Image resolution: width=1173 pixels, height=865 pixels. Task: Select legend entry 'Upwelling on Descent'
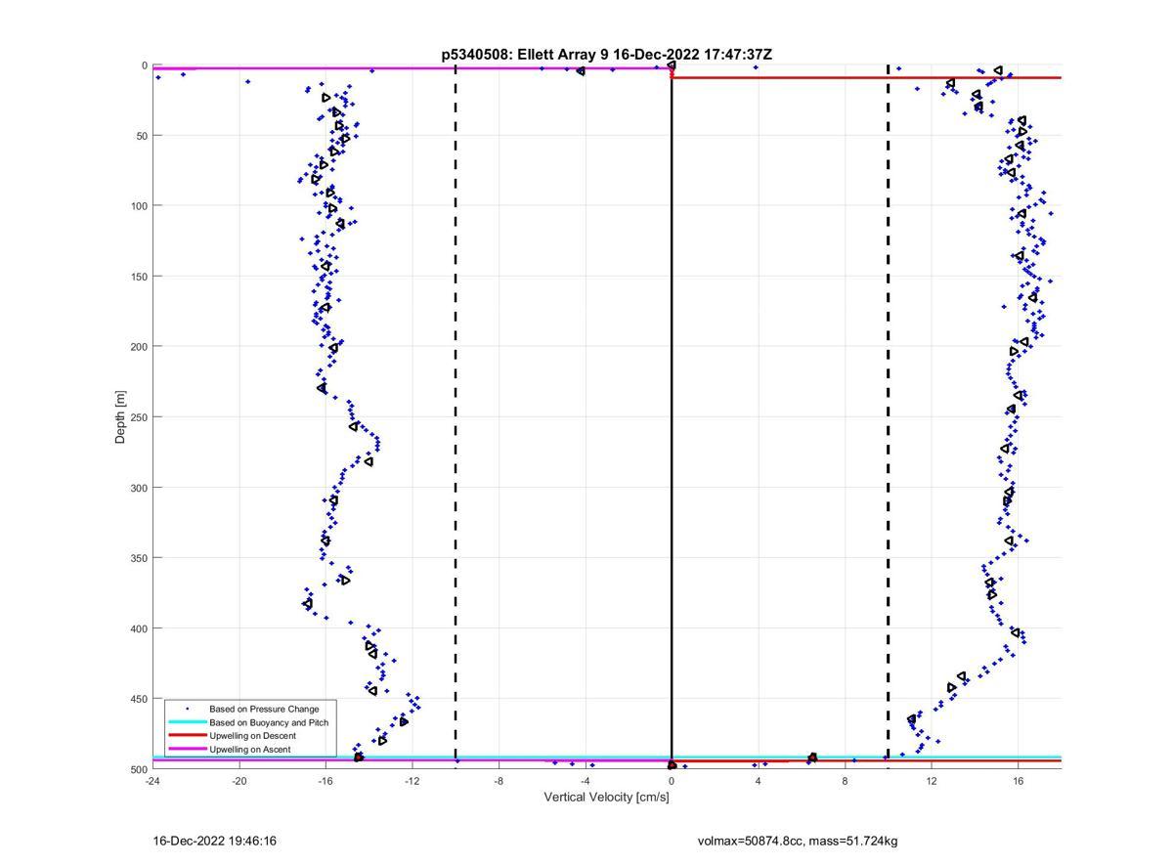point(252,736)
